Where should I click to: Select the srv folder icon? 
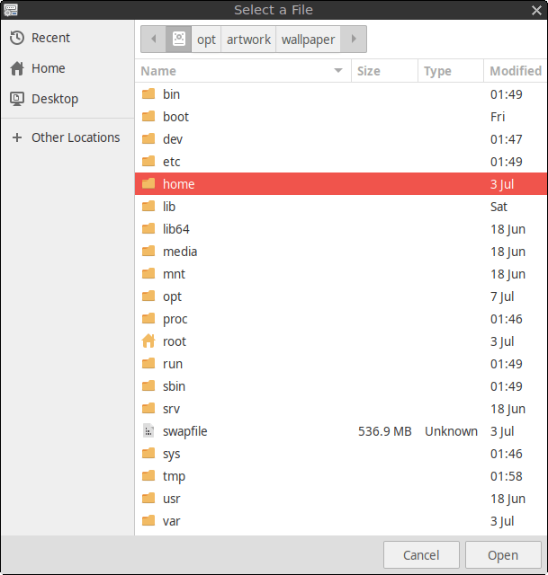tap(148, 408)
